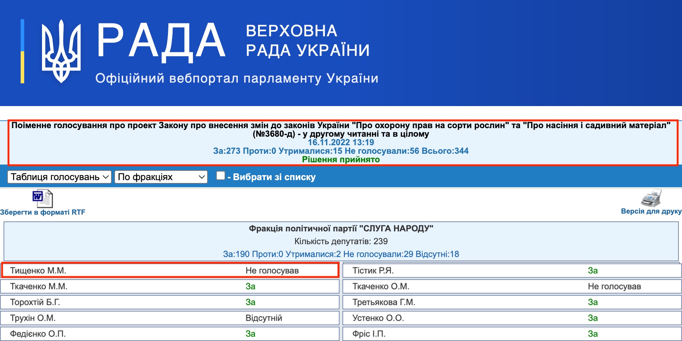Click the printer icon for print version
Image resolution: width=682 pixels, height=341 pixels.
click(x=651, y=198)
